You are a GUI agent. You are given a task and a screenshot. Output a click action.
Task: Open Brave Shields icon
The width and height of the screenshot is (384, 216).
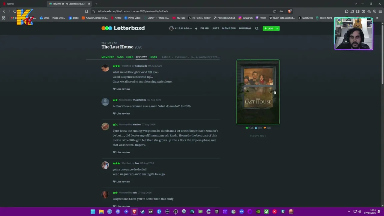[x=289, y=11]
